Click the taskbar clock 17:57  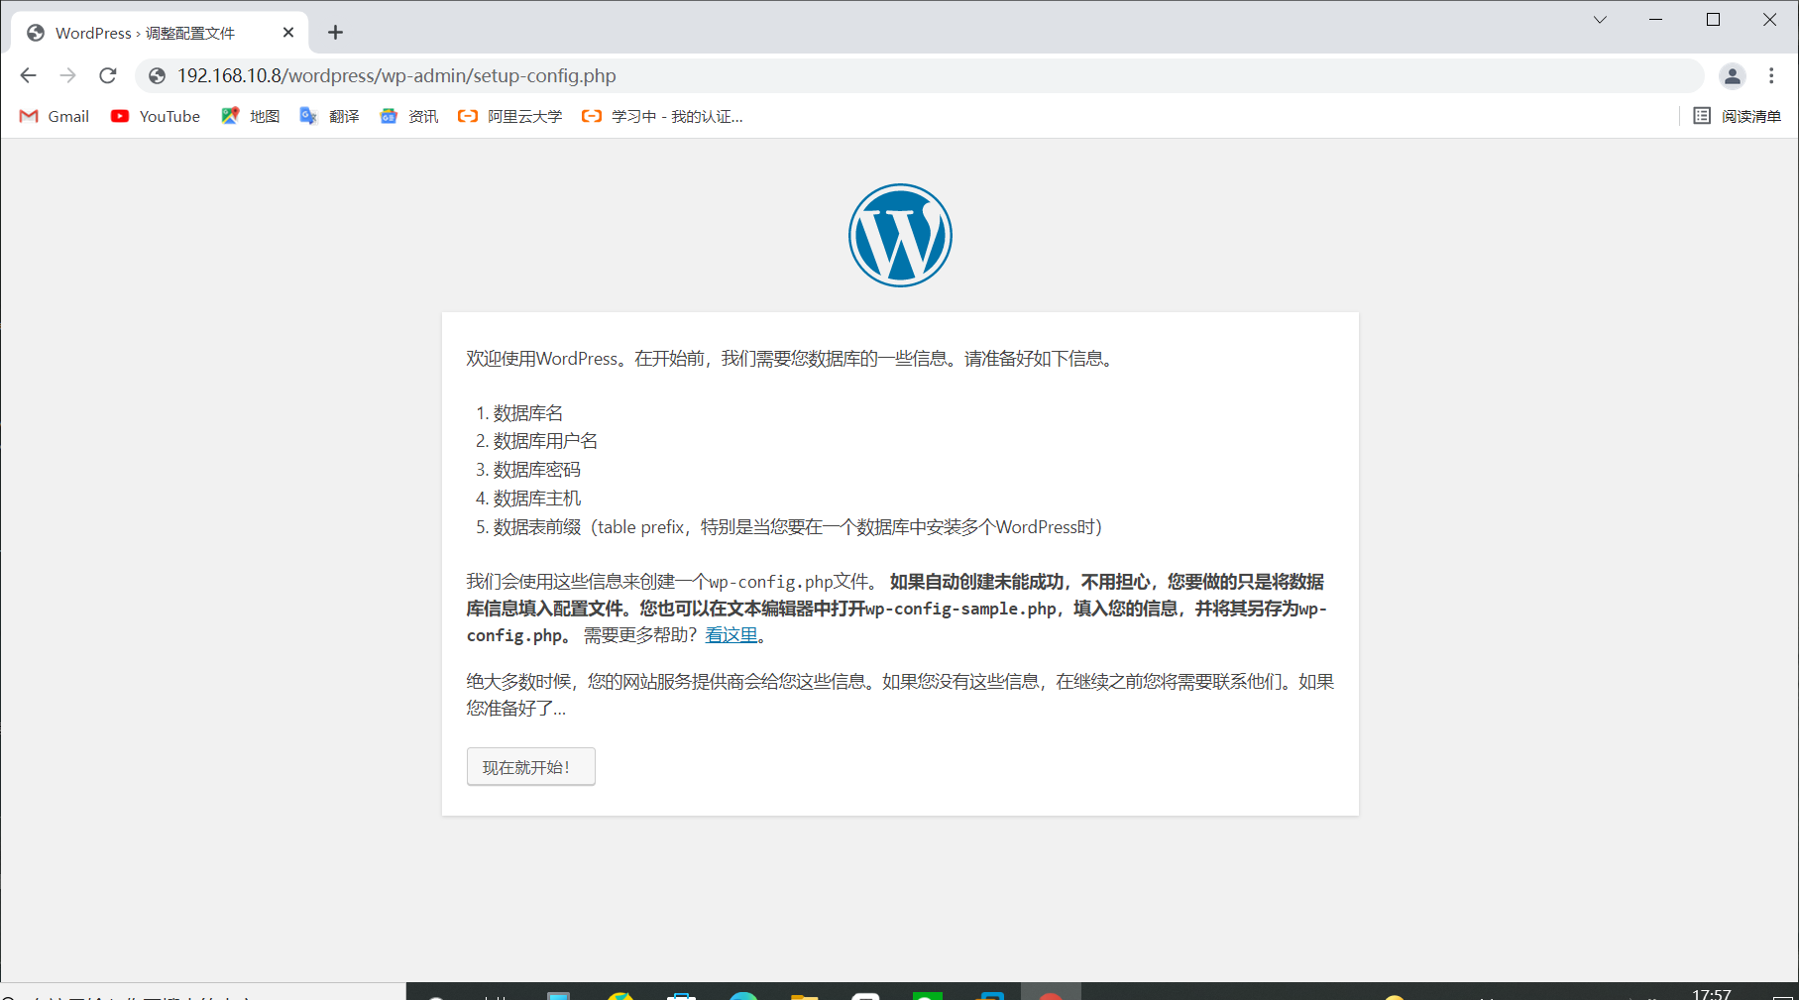click(x=1712, y=993)
